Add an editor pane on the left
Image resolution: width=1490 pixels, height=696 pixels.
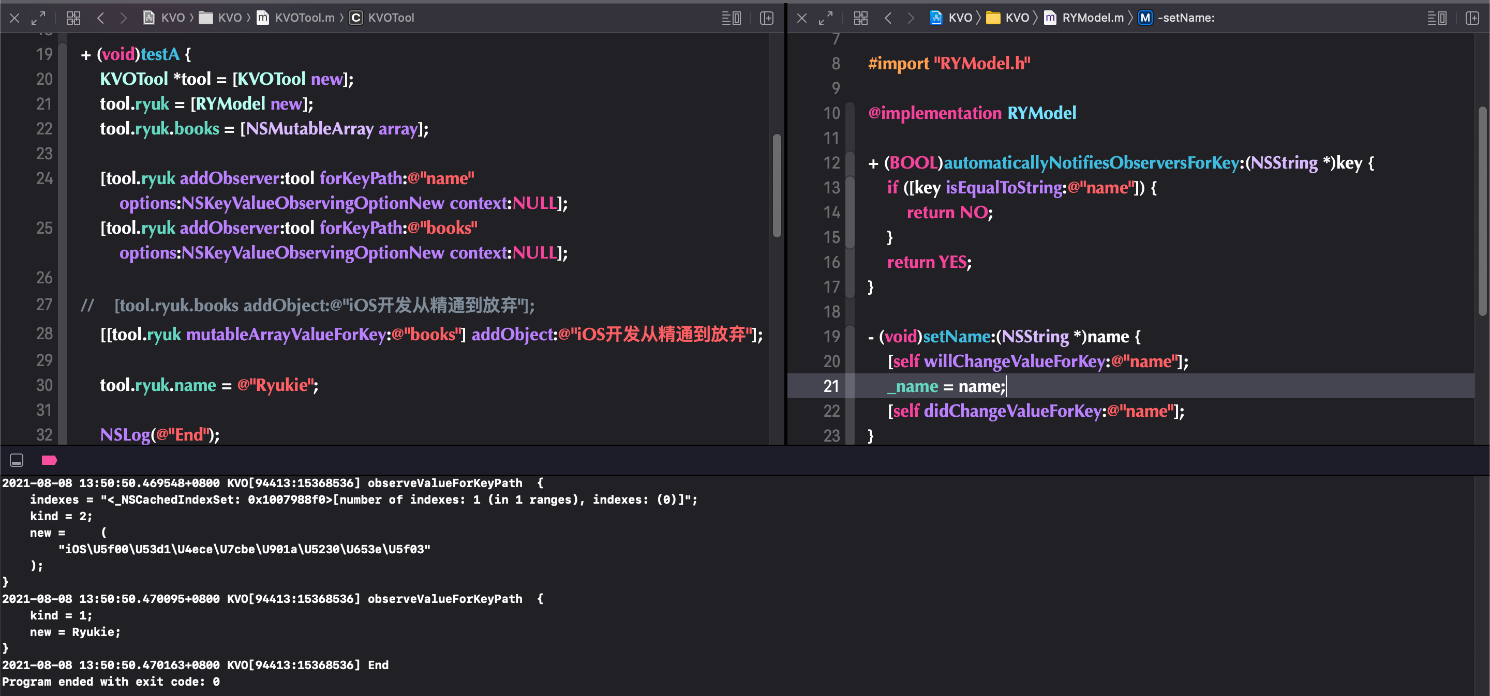coord(766,18)
